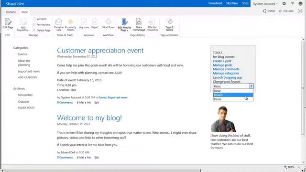Open the Customer appreciation event post
This screenshot has width=306, height=172.
pos(100,51)
